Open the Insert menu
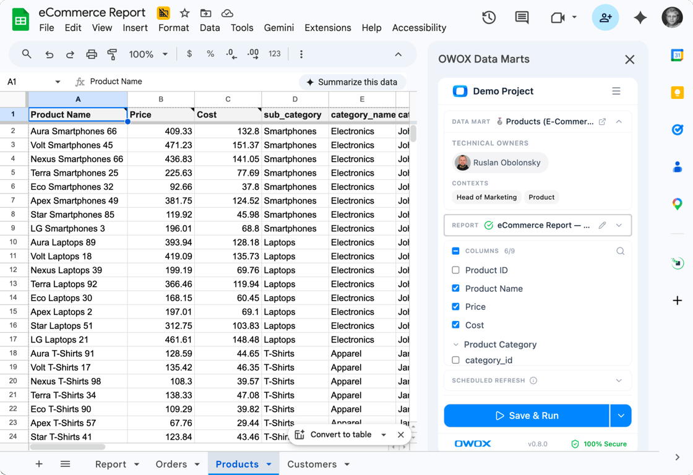Screen dimensions: 693x475 click(x=136, y=28)
